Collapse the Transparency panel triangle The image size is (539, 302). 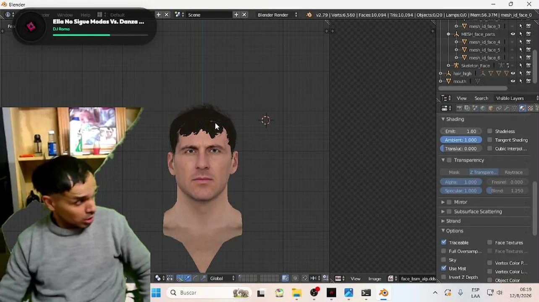coord(443,160)
